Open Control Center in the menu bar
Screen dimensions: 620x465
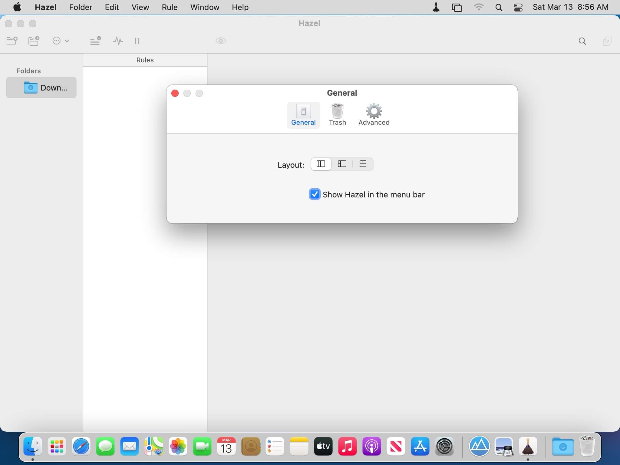click(x=518, y=7)
